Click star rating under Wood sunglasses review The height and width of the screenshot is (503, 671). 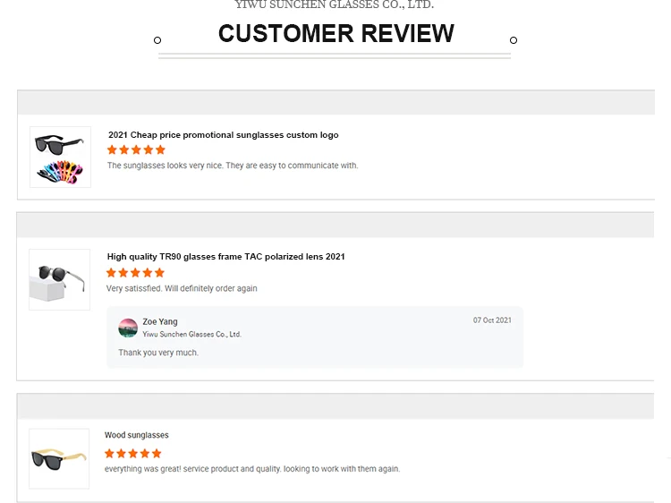pos(132,454)
